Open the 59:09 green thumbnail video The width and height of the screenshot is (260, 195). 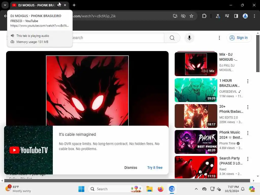coord(196,90)
